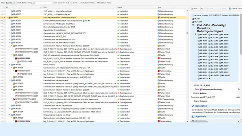Viewport: 242px width, 136px height.
Task: Click the detail panel vertical scrollbar thumb
Action: [x=241, y=34]
